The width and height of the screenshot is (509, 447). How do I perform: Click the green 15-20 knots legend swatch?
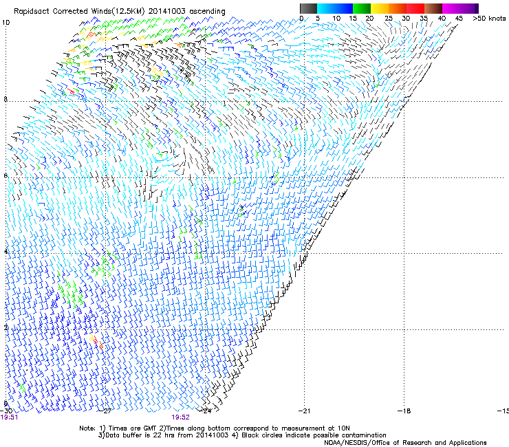[x=362, y=8]
